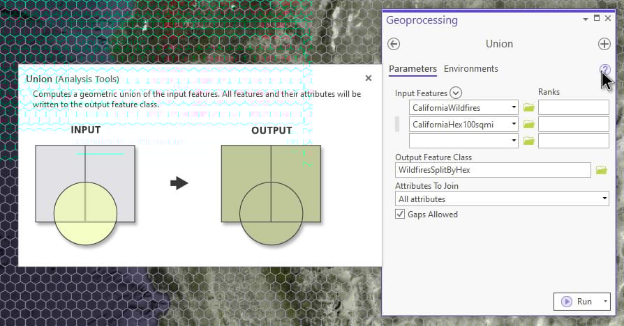
Task: Switch to the Environments tab
Action: click(470, 69)
